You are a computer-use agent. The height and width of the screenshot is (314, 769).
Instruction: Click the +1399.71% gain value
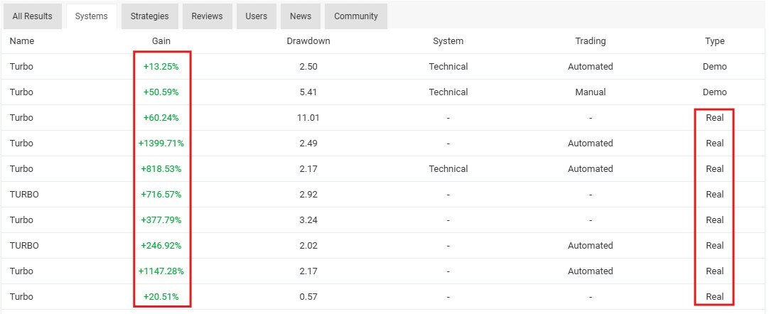pyautogui.click(x=161, y=144)
